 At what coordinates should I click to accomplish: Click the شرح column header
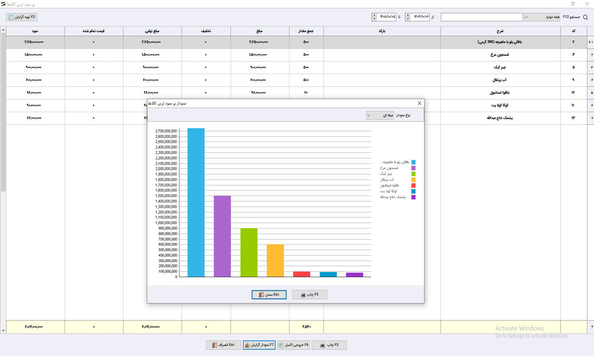500,32
